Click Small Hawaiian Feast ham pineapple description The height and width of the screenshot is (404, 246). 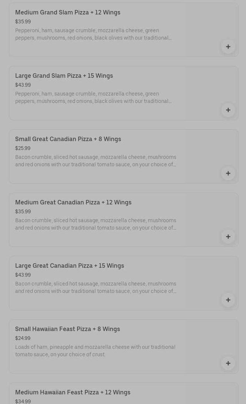pyautogui.click(x=95, y=351)
